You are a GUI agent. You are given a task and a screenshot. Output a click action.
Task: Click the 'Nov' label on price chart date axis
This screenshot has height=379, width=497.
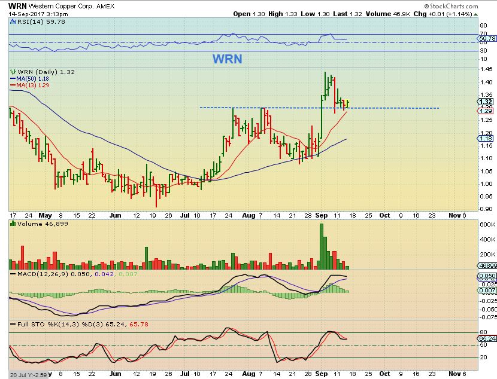(x=454, y=215)
